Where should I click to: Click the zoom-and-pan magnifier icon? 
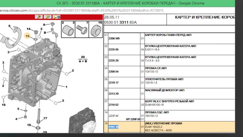[56, 17]
